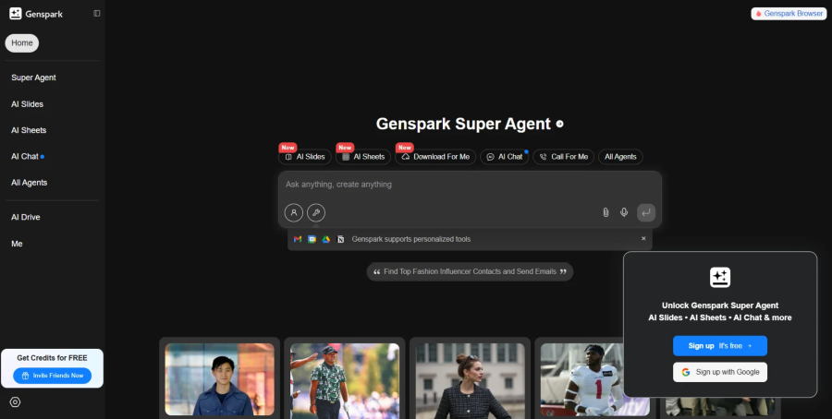
Task: Open the wrench tools icon in the prompt box
Action: [x=316, y=212]
